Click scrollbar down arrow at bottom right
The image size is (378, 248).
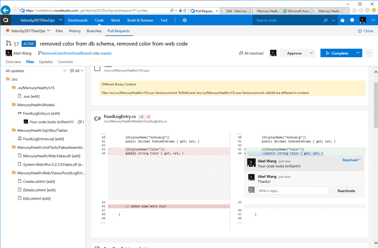[x=376, y=243]
